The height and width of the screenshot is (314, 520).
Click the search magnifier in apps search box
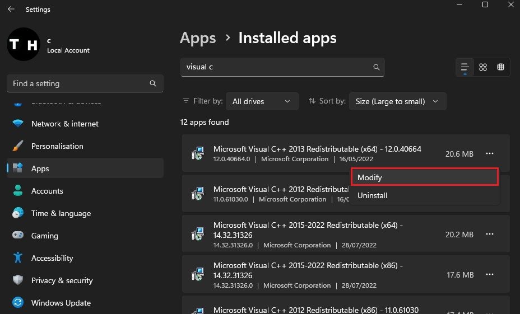click(x=377, y=67)
